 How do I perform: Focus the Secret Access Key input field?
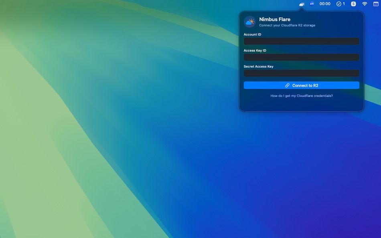click(302, 73)
